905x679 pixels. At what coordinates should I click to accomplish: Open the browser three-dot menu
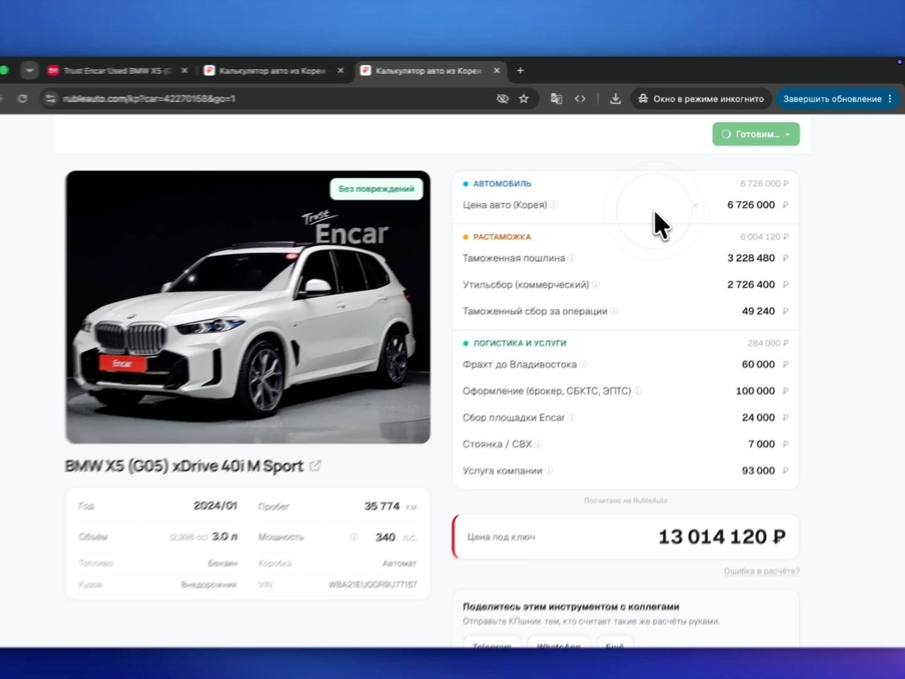[890, 99]
